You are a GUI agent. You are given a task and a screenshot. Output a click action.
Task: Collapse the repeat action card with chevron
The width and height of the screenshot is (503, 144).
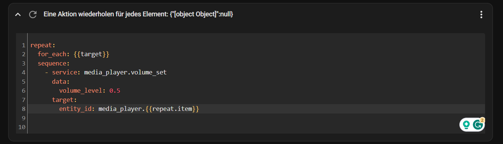[18, 15]
